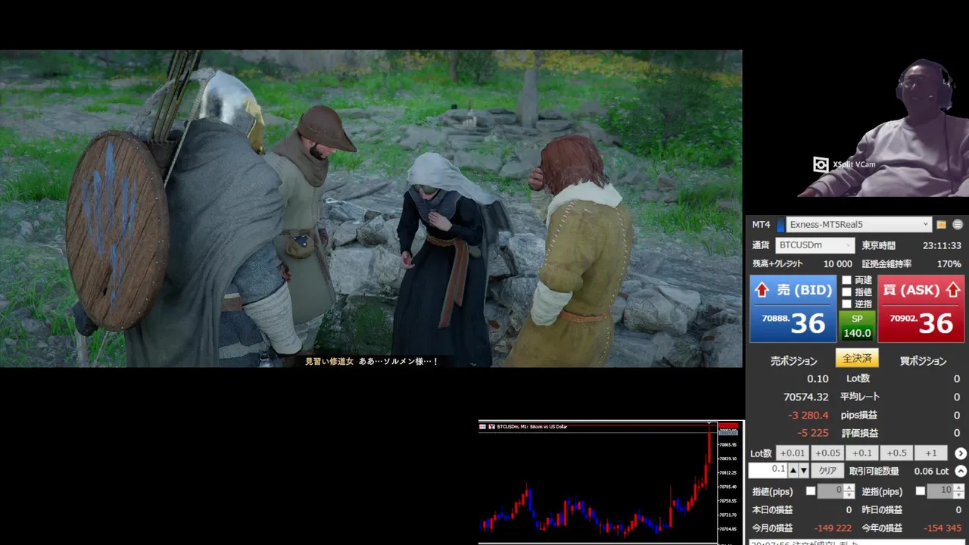Add +0.01 to lot size
Viewport: 969px width, 545px height.
792,453
